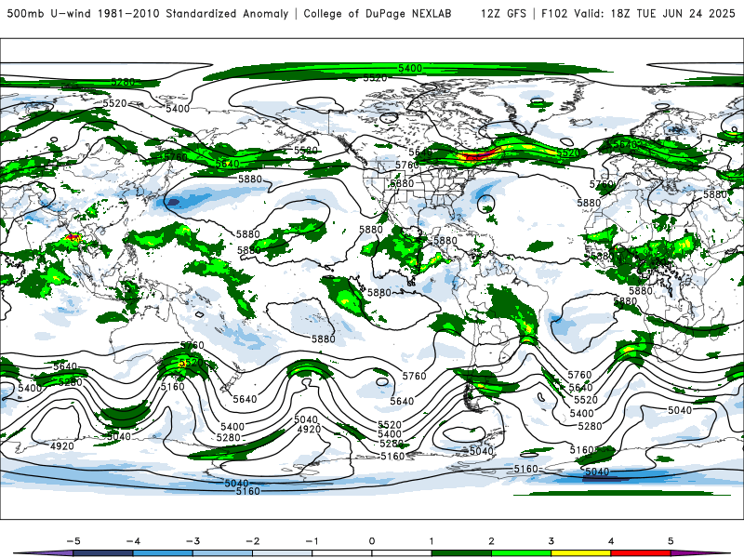Image resolution: width=744 pixels, height=558 pixels.
Task: Select the bright green 2 to 3 colorbar segment
Action: point(522,553)
